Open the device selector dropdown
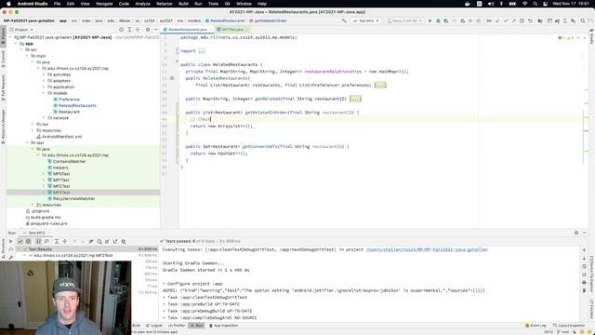Image resolution: width=595 pixels, height=335 pixels. (x=404, y=20)
